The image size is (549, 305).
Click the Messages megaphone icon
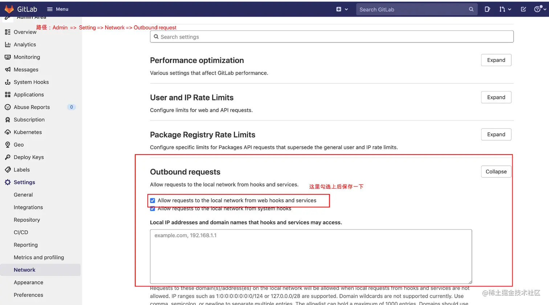[8, 70]
